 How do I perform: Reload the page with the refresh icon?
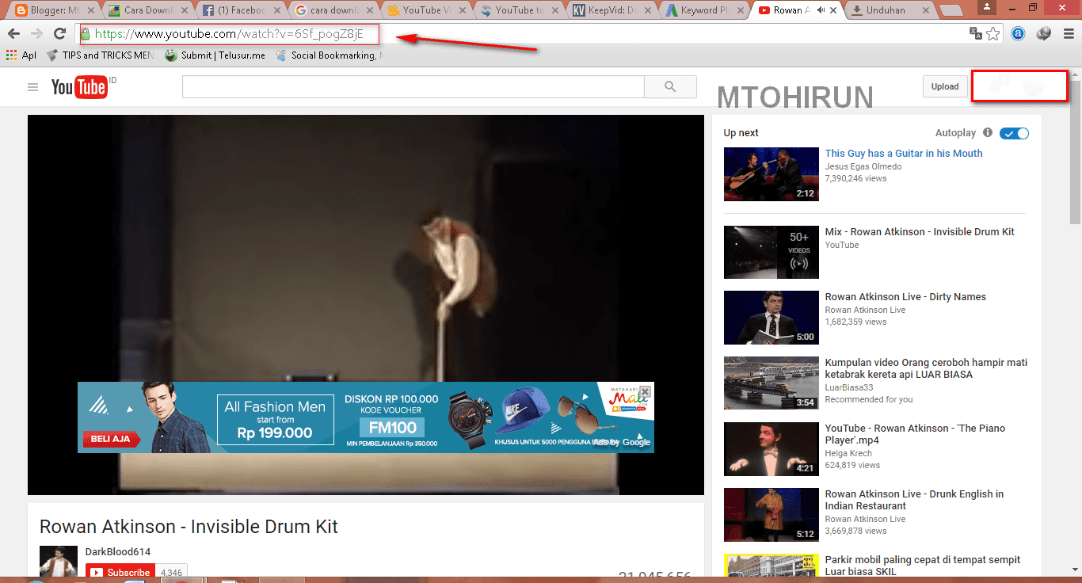click(59, 34)
